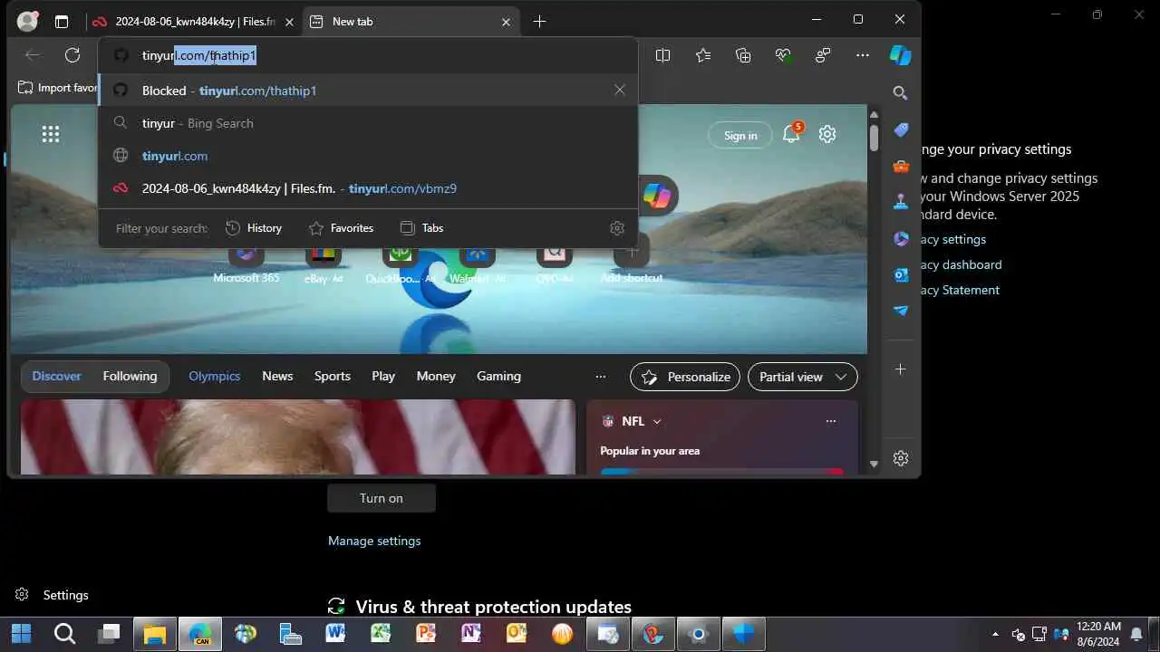Filter suggestions by Favorites
The width and height of the screenshot is (1160, 652).
[x=342, y=228]
